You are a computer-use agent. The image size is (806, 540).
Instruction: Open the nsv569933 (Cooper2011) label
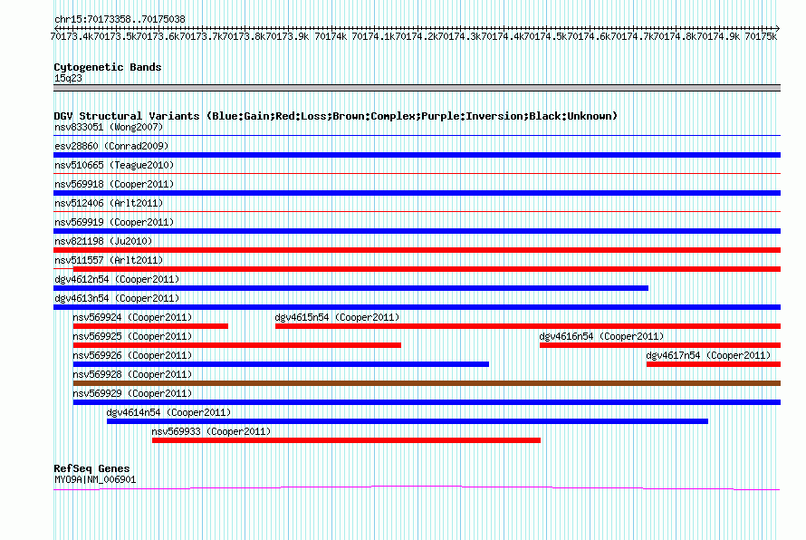click(x=211, y=431)
